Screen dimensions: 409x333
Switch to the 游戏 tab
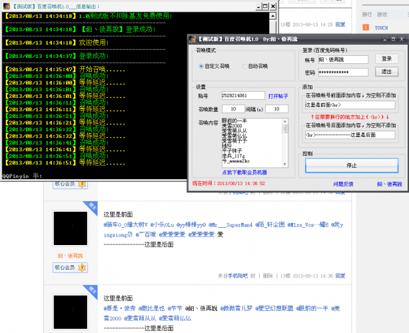point(382,14)
